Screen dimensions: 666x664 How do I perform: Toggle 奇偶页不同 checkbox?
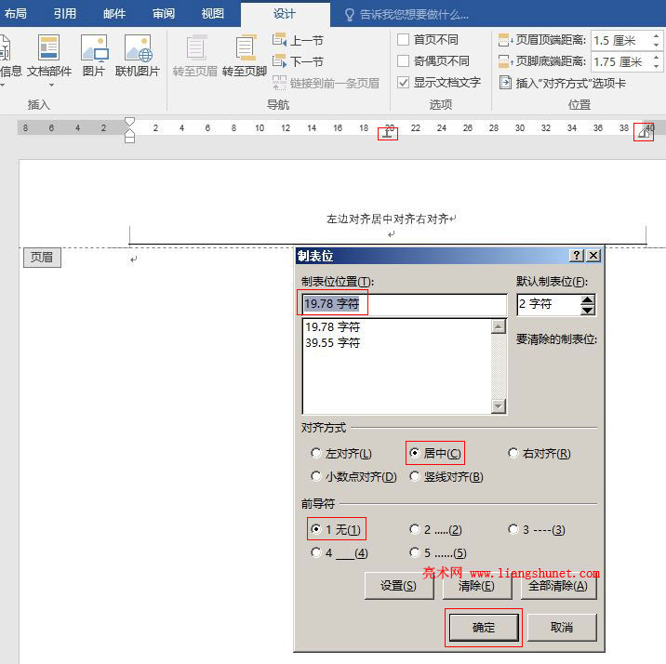(x=403, y=60)
